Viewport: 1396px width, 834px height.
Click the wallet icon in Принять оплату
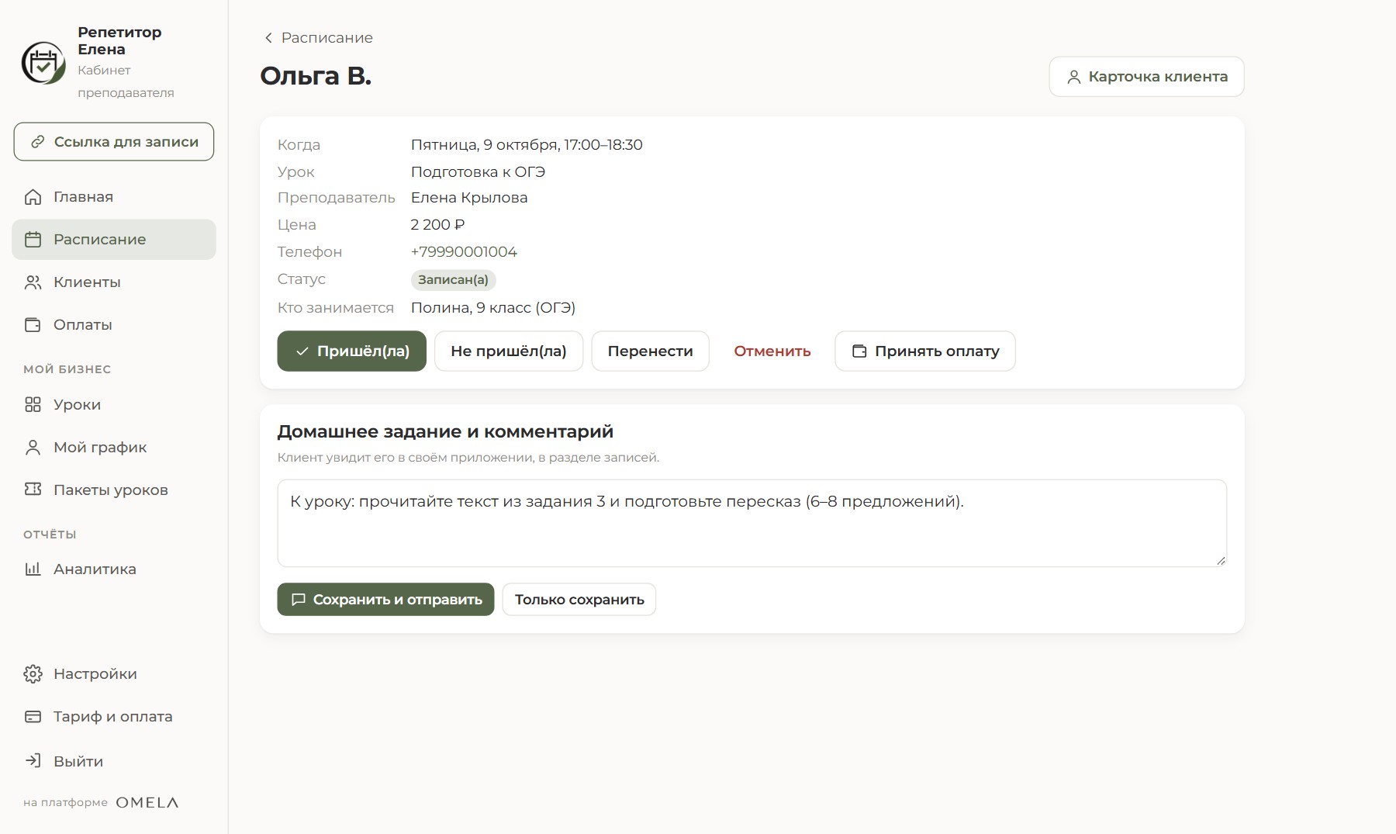click(x=859, y=351)
